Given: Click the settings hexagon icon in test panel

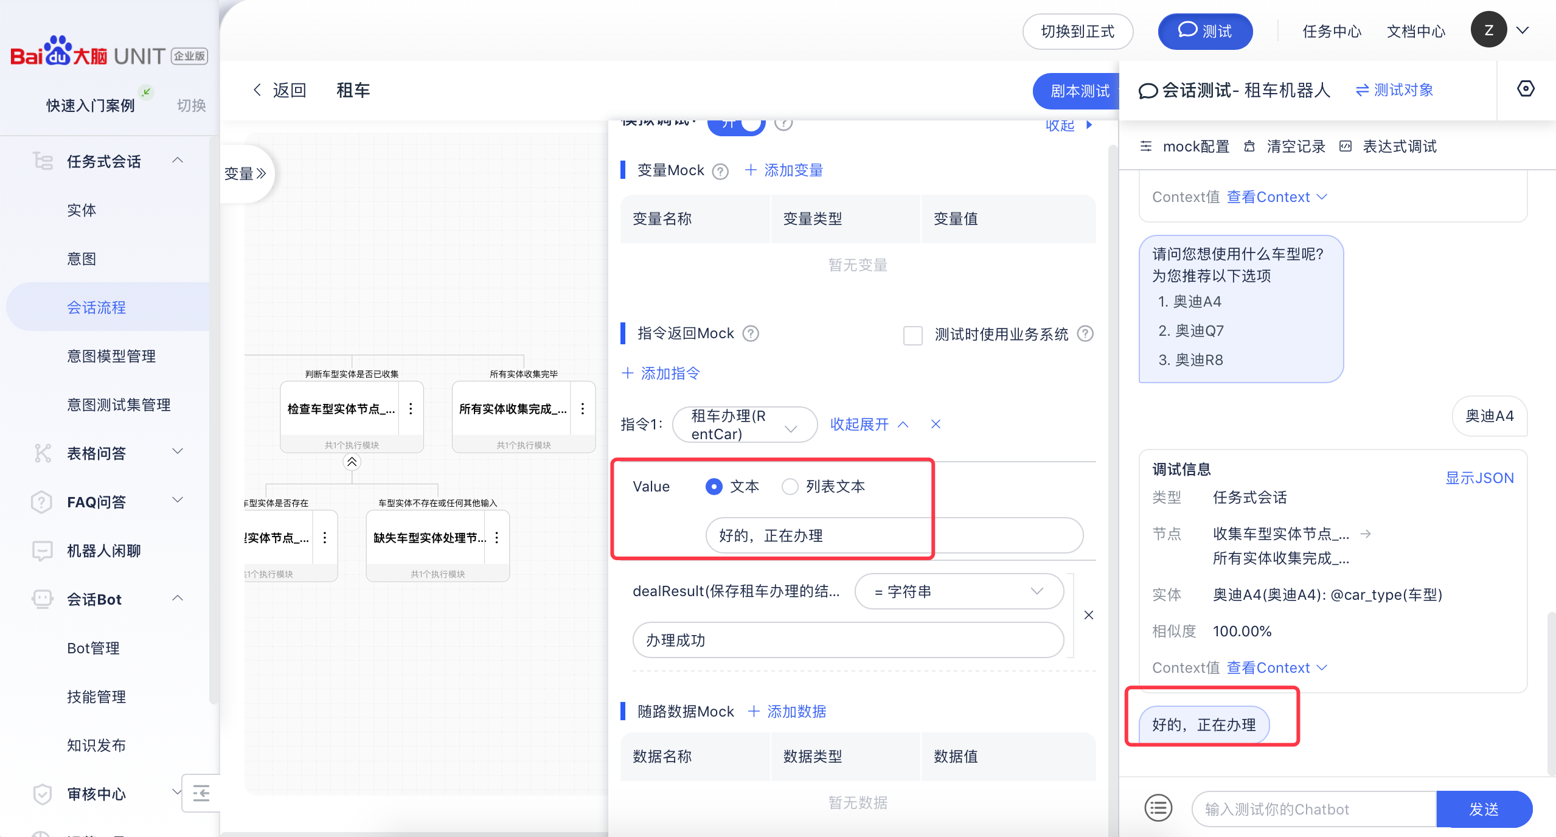Looking at the screenshot, I should click(x=1525, y=89).
